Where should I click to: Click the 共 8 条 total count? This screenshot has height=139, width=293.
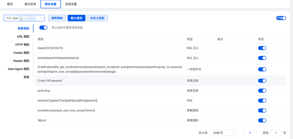pos(203,133)
